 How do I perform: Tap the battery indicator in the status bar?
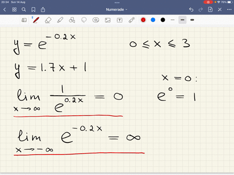coord(230,2)
